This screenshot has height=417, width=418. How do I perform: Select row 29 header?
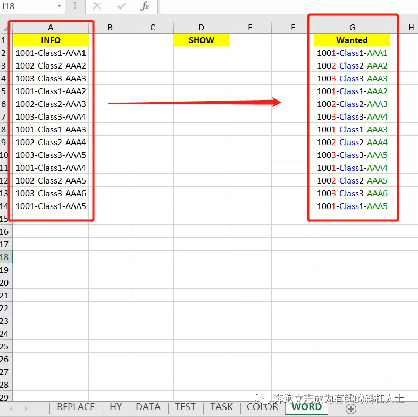click(x=6, y=397)
